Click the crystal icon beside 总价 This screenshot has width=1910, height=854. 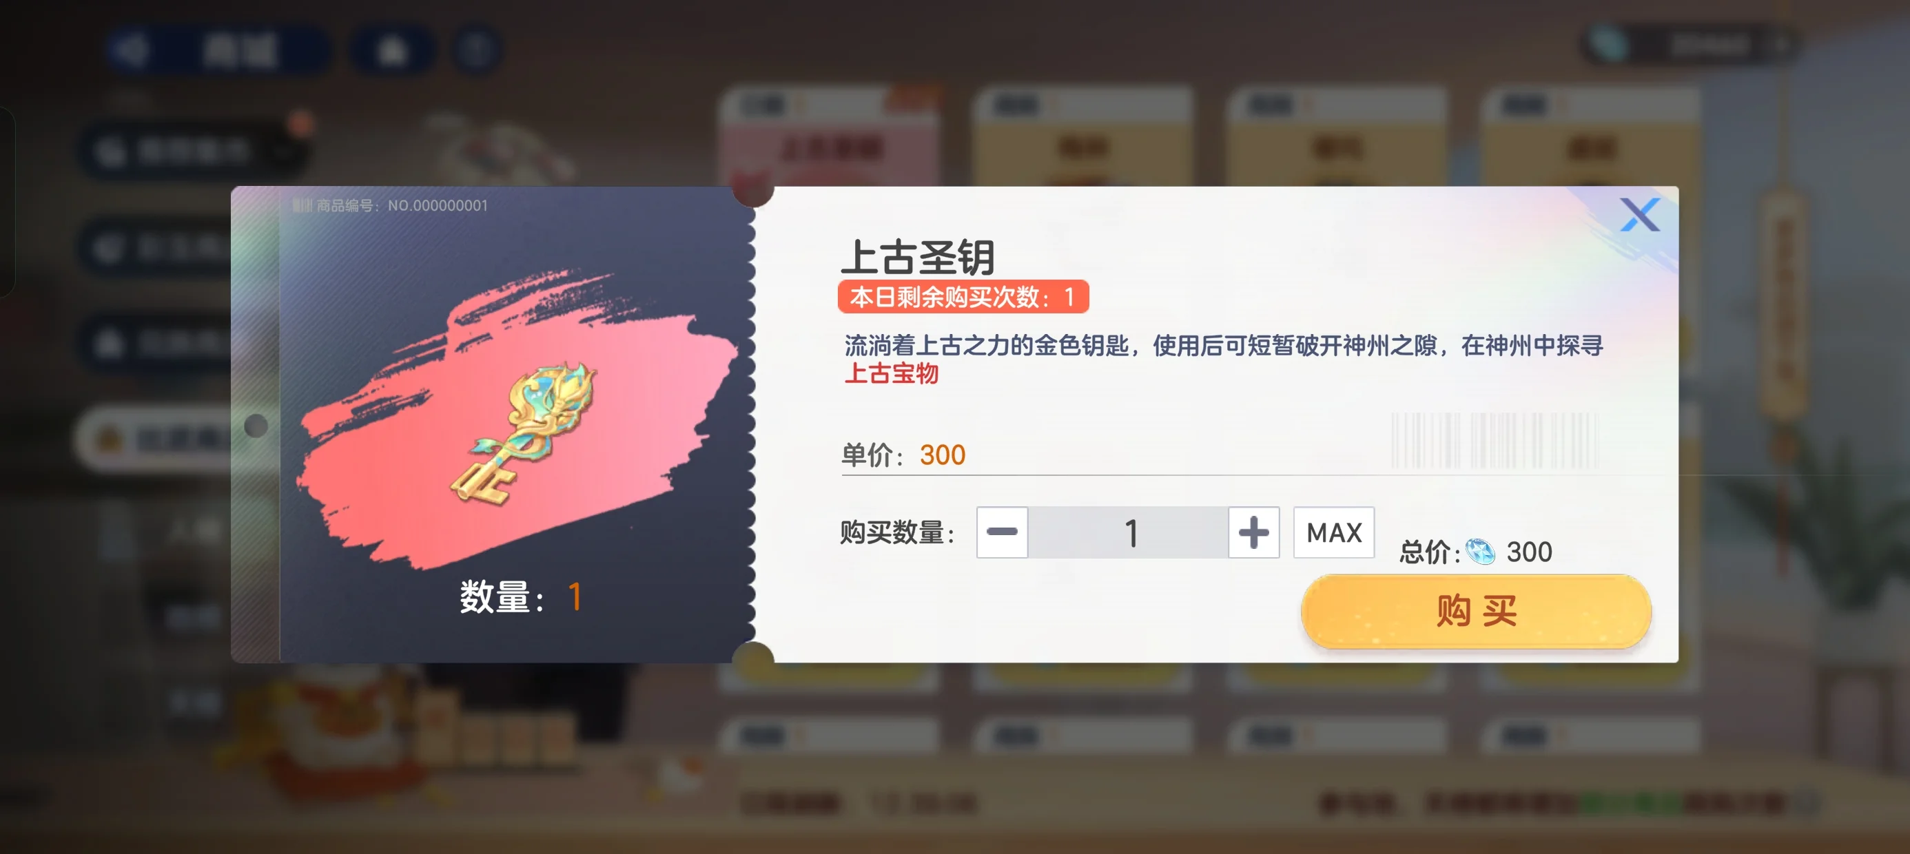click(x=1480, y=552)
